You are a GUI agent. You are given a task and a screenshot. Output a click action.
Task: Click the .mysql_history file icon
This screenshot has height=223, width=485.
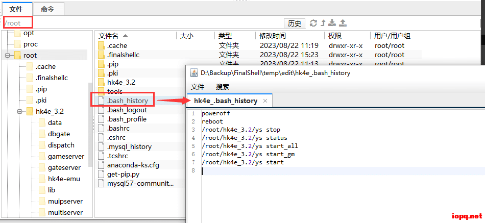coord(101,146)
